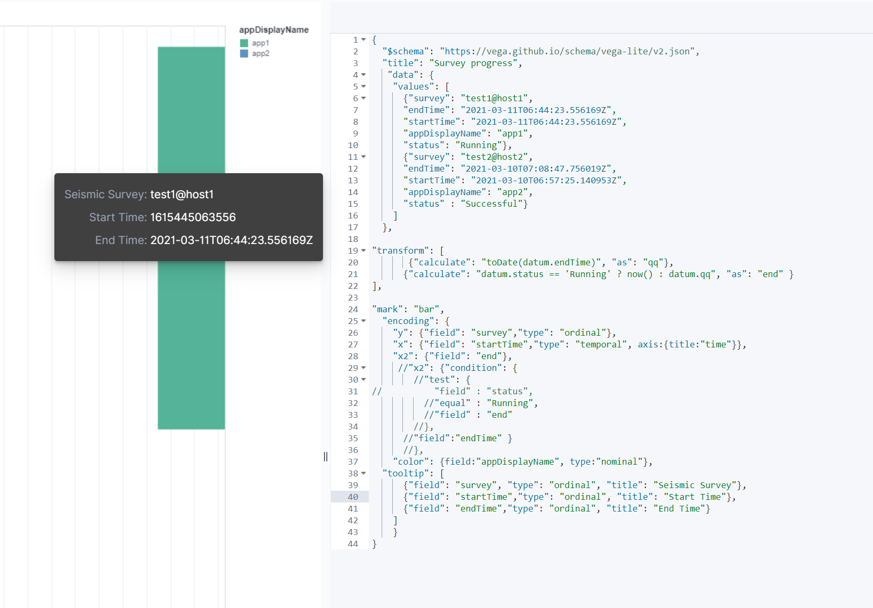This screenshot has width=873, height=608.
Task: Select the app1 color swatch in legend
Action: 244,43
